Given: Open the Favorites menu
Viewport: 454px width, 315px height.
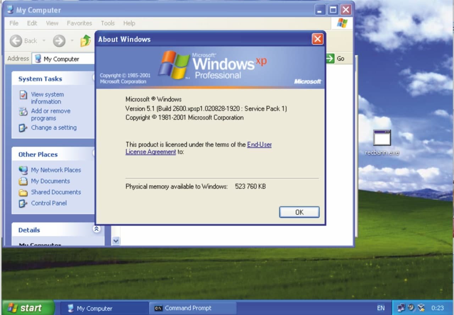Looking at the screenshot, I should (x=79, y=23).
